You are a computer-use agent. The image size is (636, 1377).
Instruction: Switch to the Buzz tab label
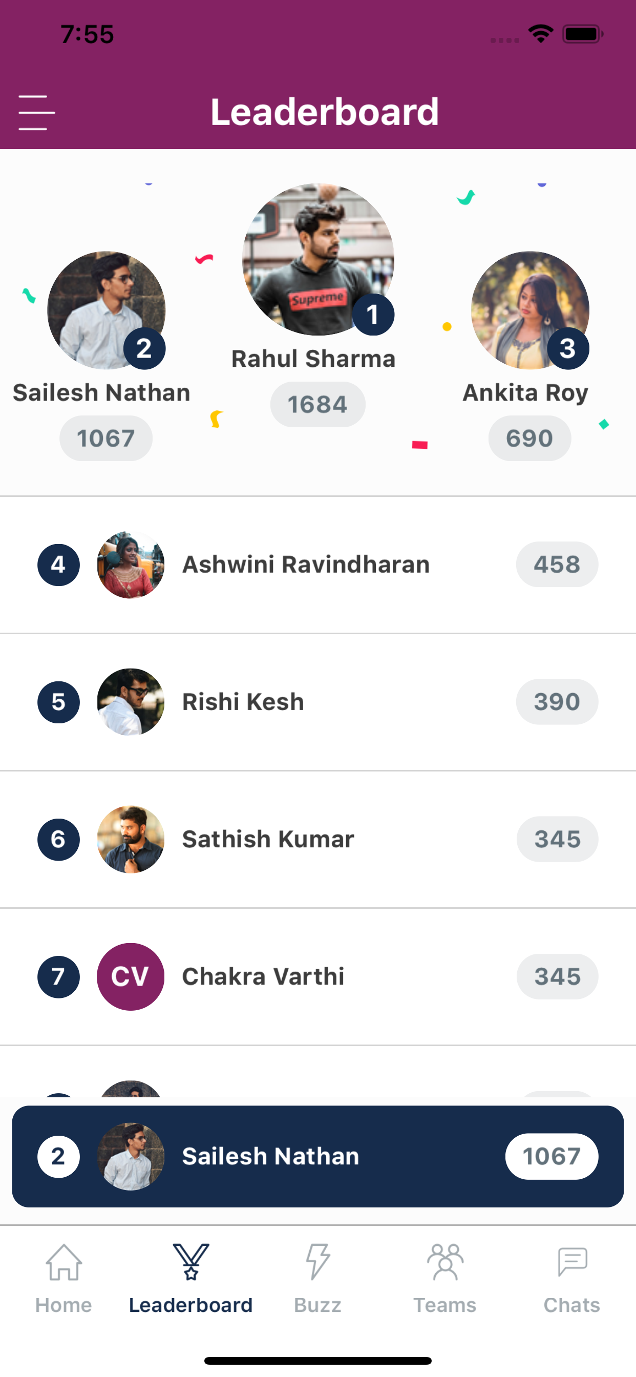click(x=317, y=1305)
